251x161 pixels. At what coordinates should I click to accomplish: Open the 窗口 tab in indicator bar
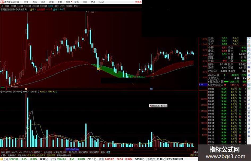coord(8,152)
